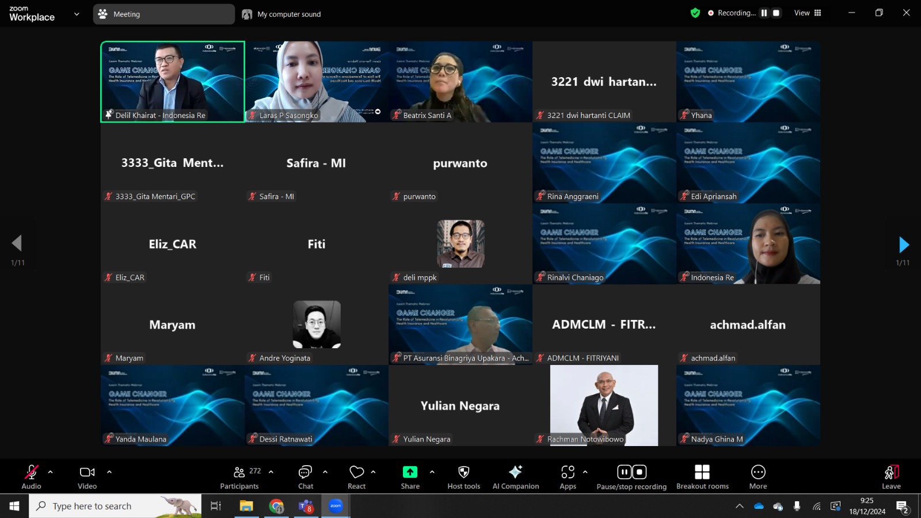
Task: Open the More options button
Action: [758, 478]
